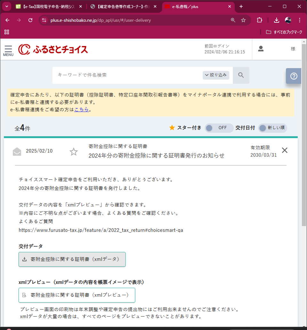Open the extensions puzzle icon
Screen dimensions: 307x330
point(259,20)
